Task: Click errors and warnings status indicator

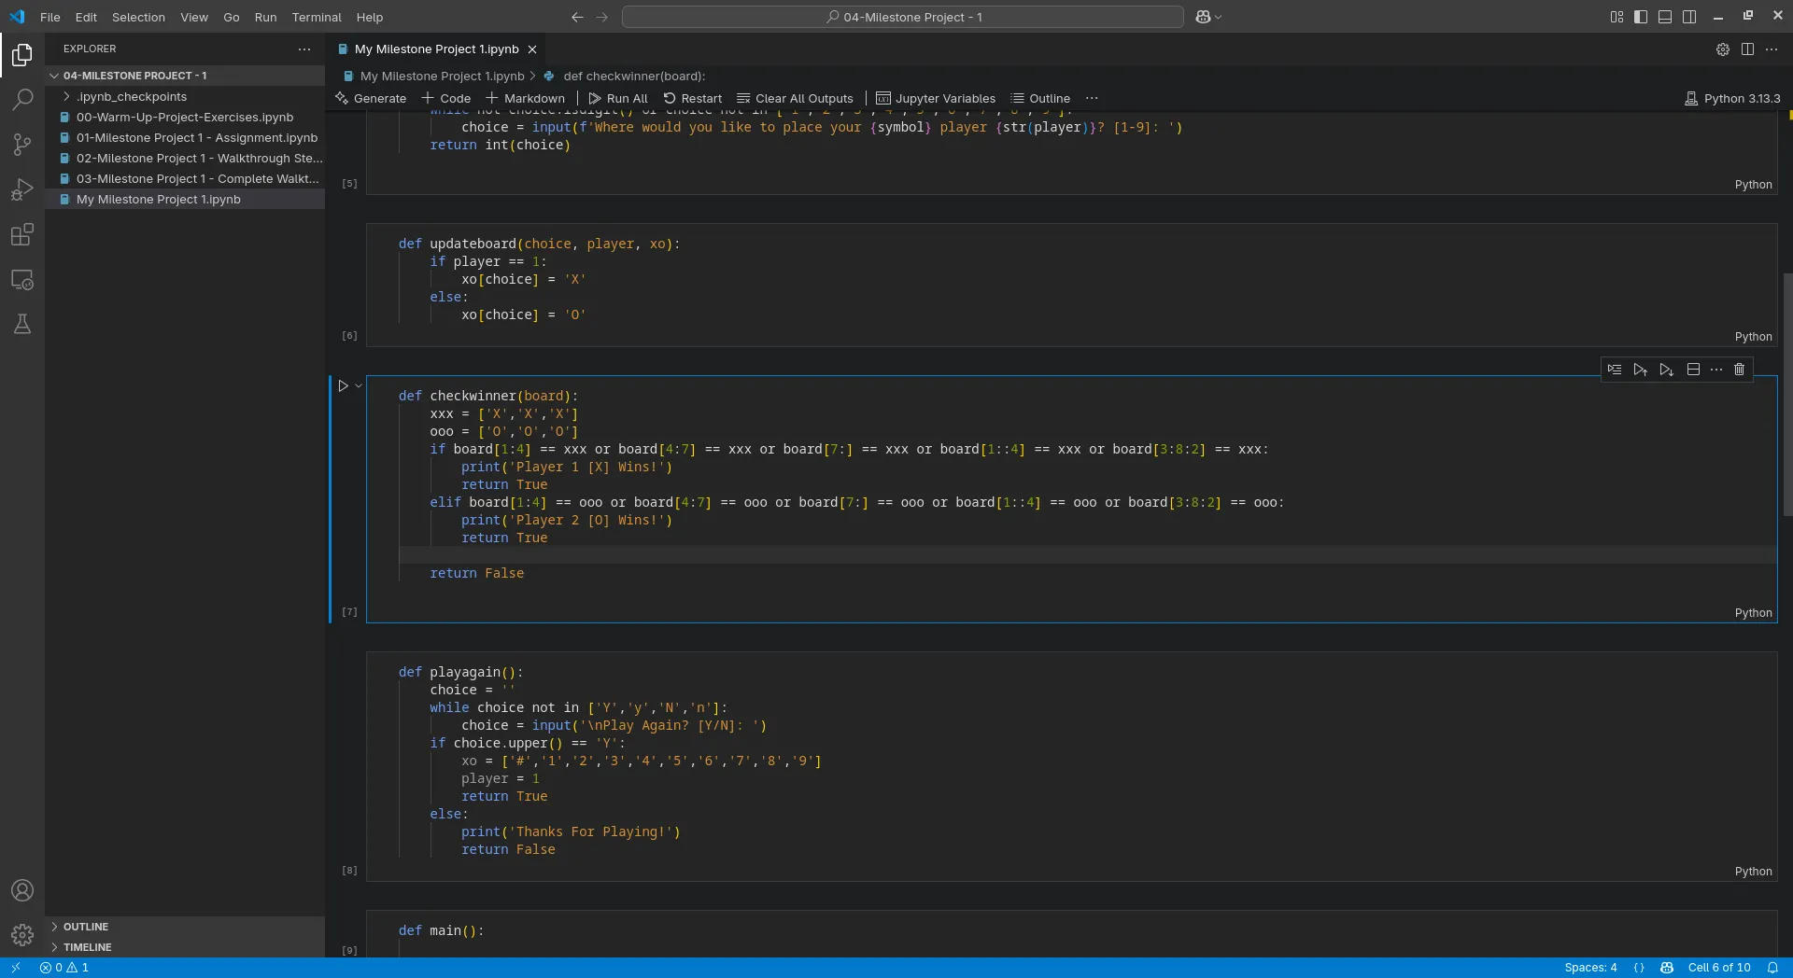Action: (64, 968)
